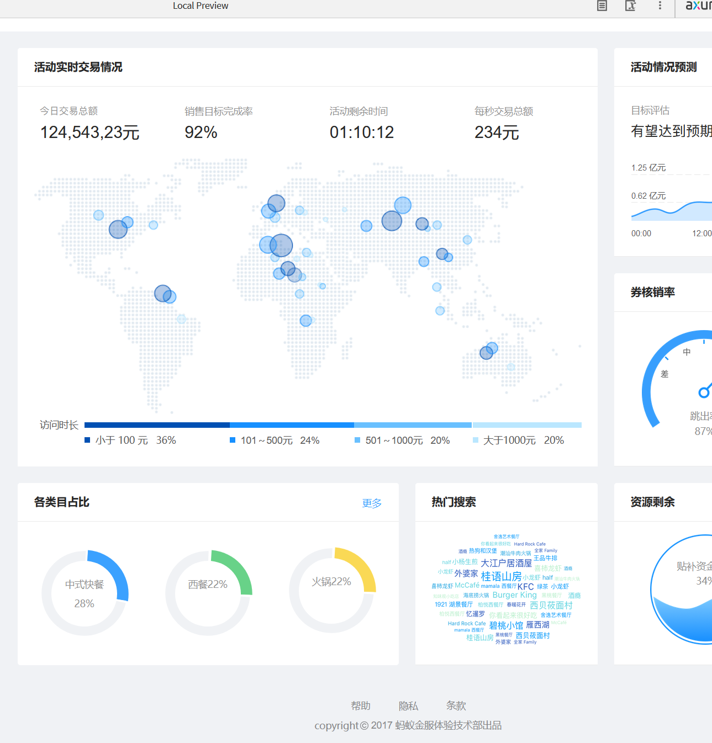Click the 销售目标完成率 label

pyautogui.click(x=219, y=111)
